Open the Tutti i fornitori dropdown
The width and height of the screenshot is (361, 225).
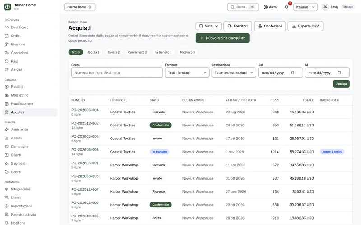click(x=187, y=73)
